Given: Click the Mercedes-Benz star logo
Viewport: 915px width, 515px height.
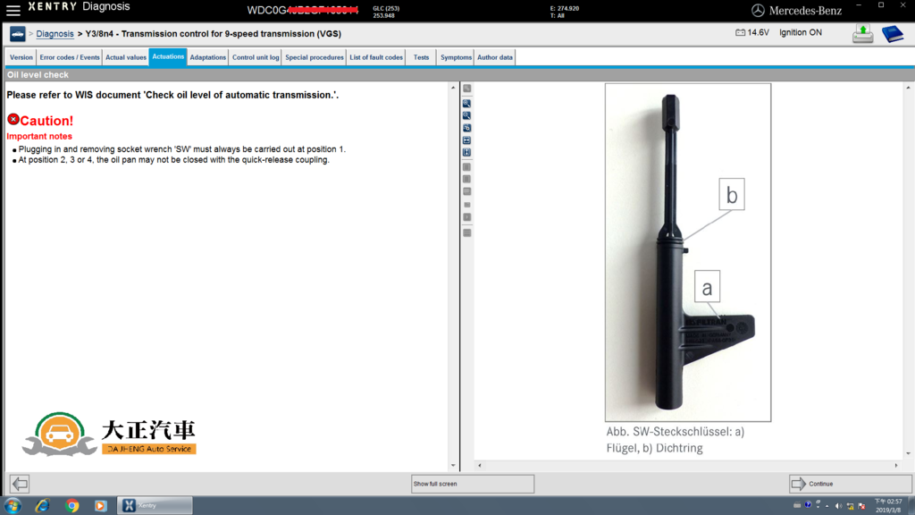Looking at the screenshot, I should [x=758, y=10].
